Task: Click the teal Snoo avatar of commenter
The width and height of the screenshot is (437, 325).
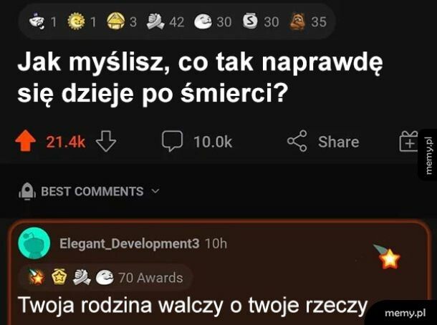Action: tap(34, 243)
